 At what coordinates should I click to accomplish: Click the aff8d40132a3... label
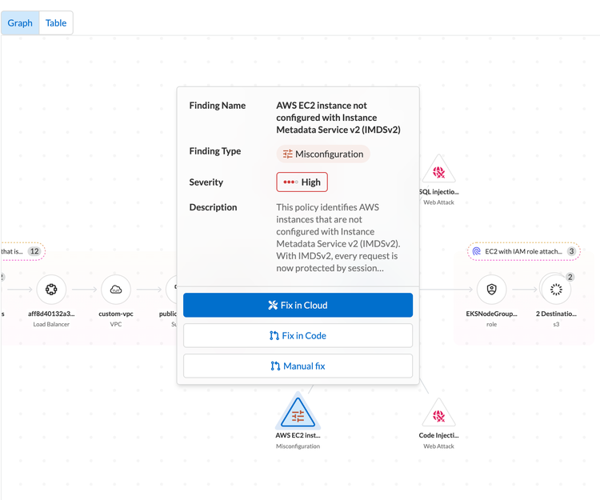coord(51,314)
